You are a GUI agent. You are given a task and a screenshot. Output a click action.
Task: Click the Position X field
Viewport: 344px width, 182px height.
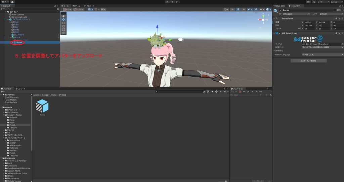click(x=310, y=22)
